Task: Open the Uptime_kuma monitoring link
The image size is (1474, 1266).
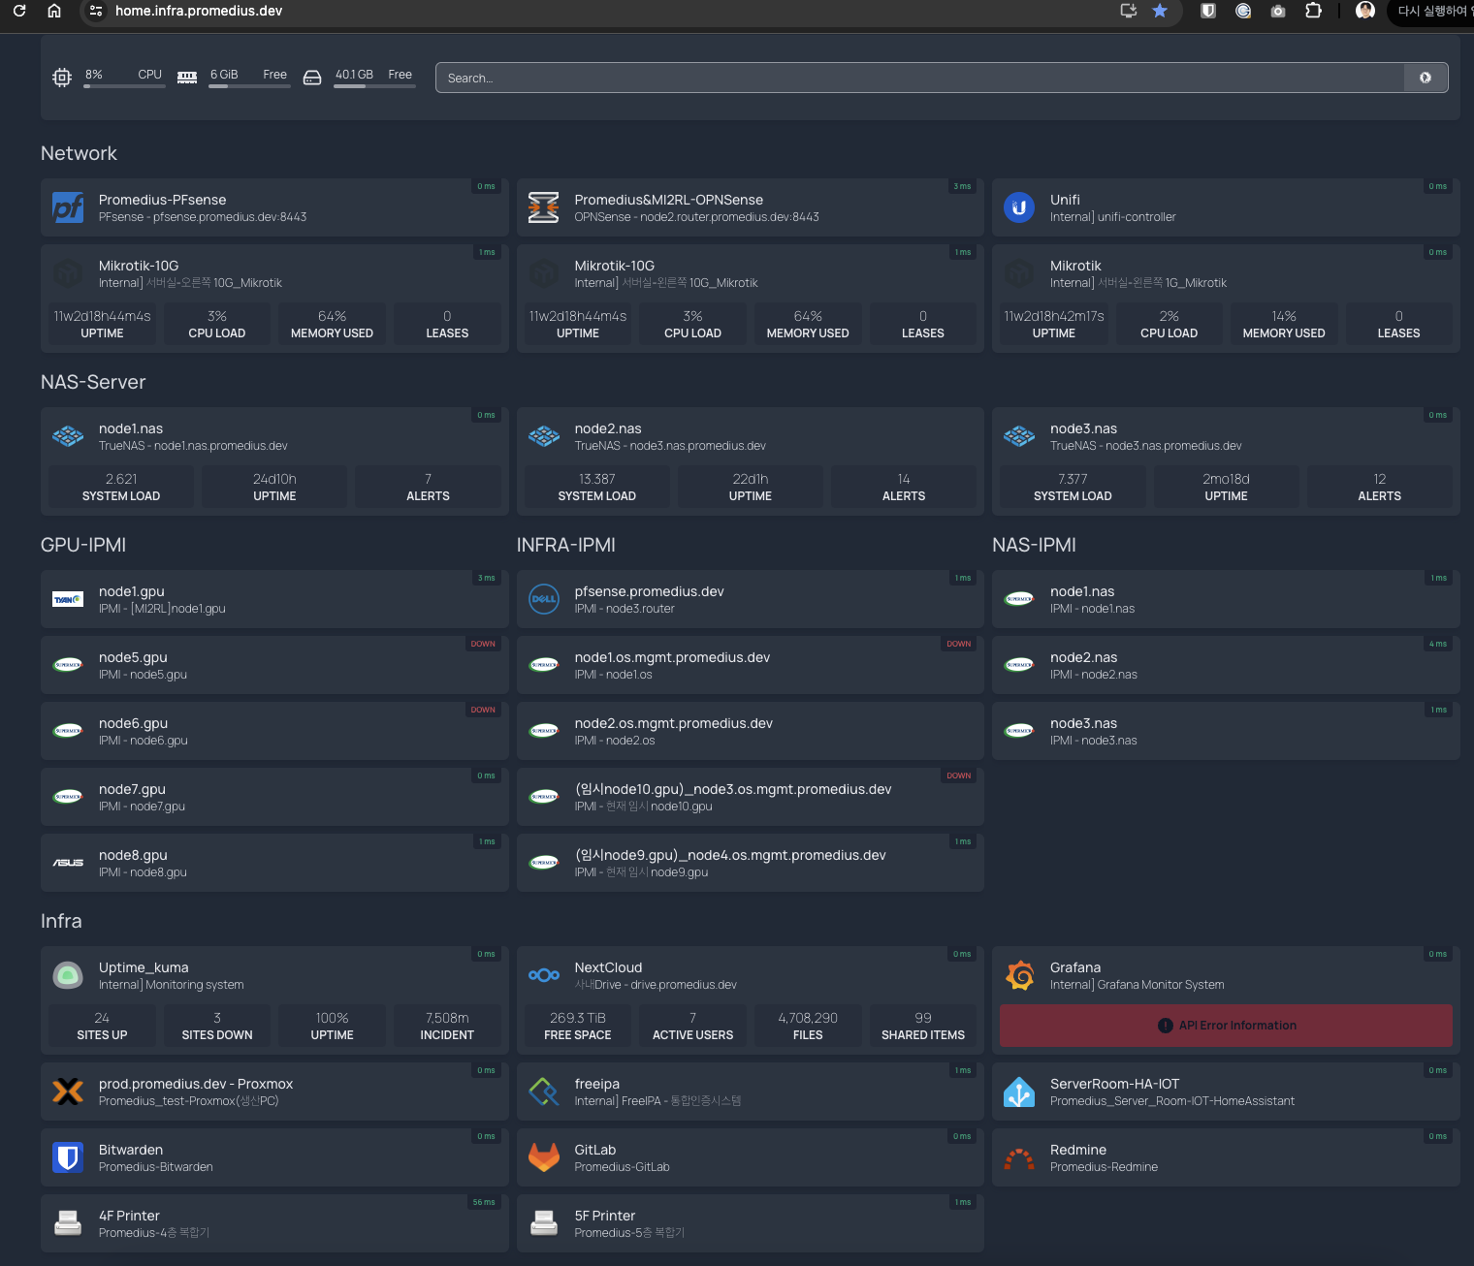Action: [x=144, y=967]
